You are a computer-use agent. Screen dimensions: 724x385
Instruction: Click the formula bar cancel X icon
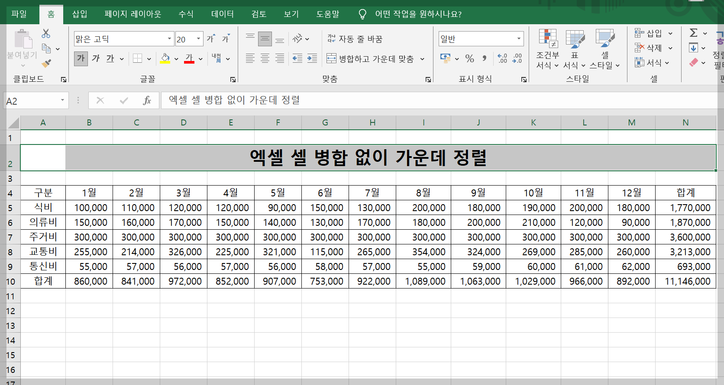click(x=100, y=100)
